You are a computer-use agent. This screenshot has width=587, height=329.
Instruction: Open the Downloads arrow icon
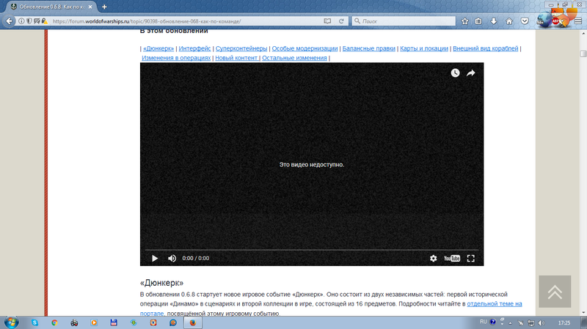494,21
